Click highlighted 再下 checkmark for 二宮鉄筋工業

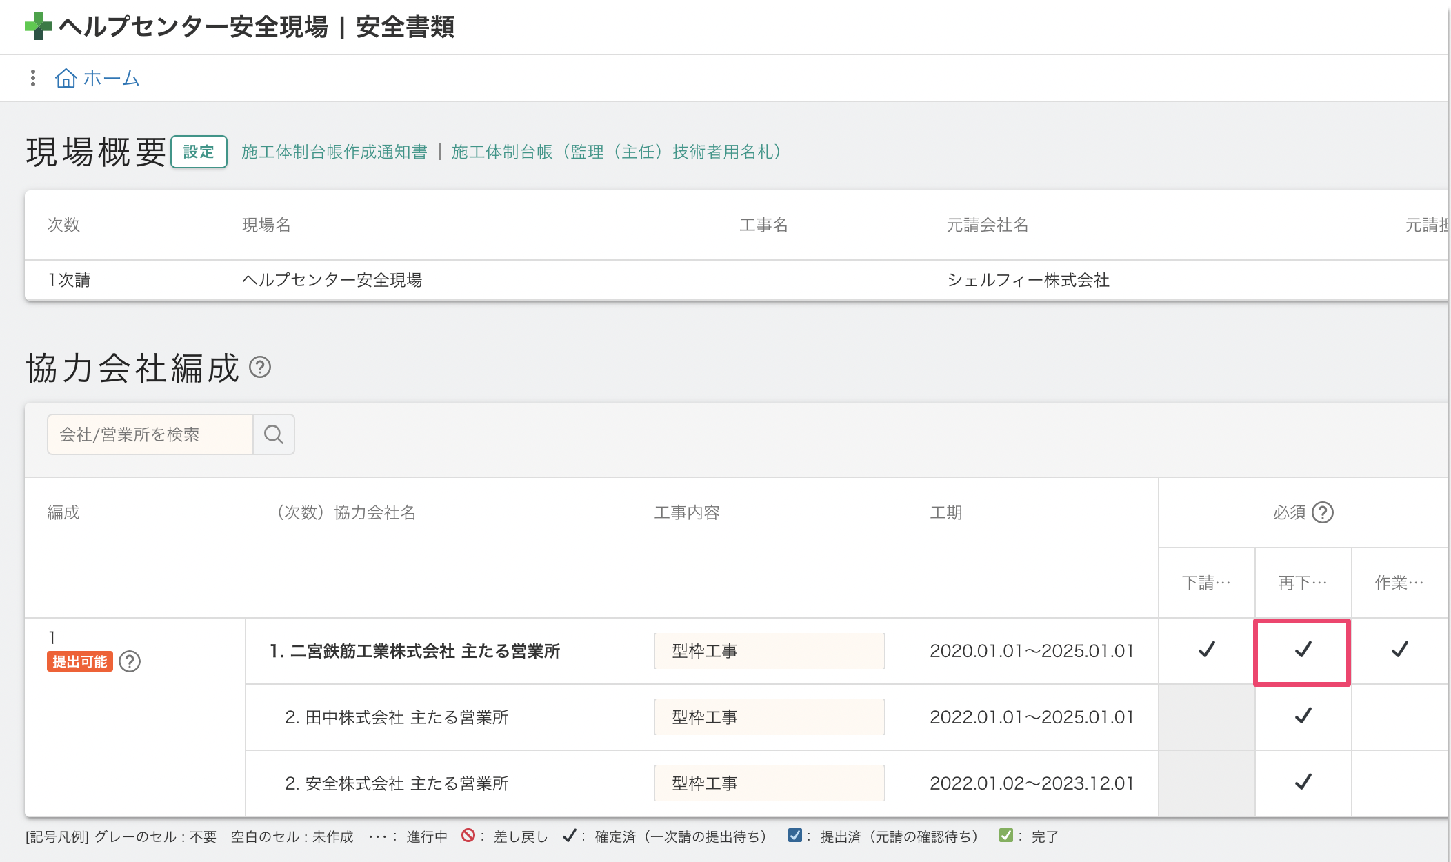[x=1303, y=650]
